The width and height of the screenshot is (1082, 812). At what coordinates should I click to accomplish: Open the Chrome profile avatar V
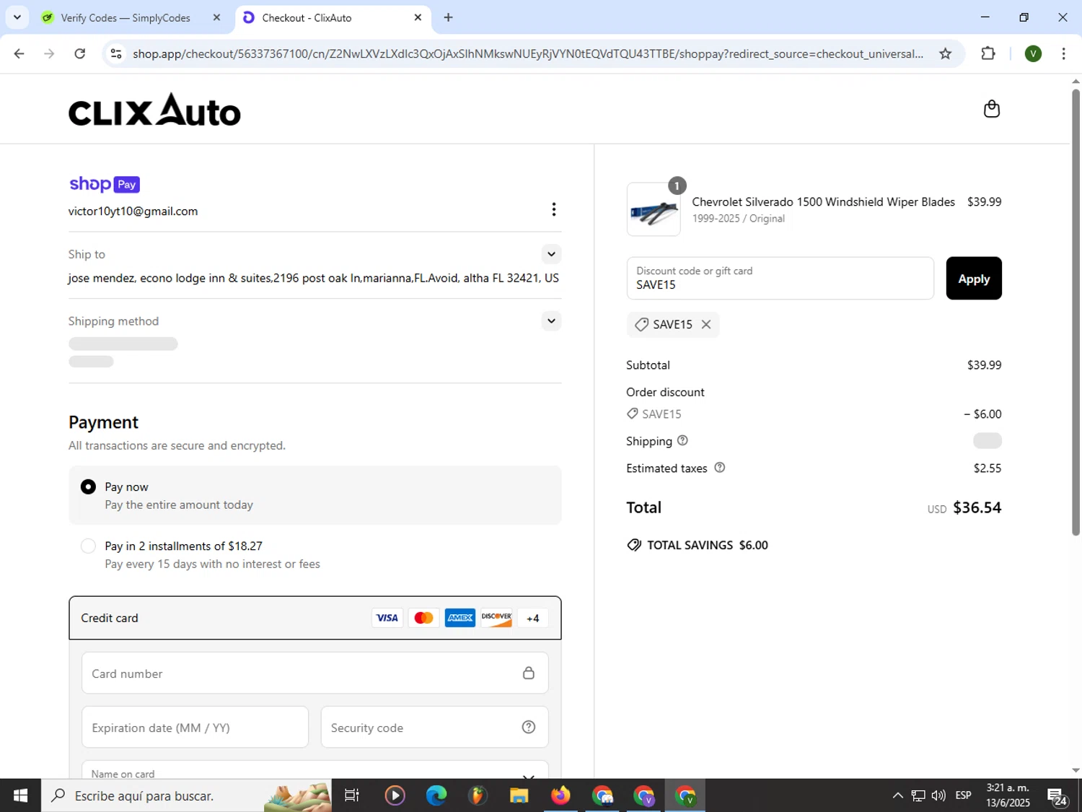[x=1033, y=53]
